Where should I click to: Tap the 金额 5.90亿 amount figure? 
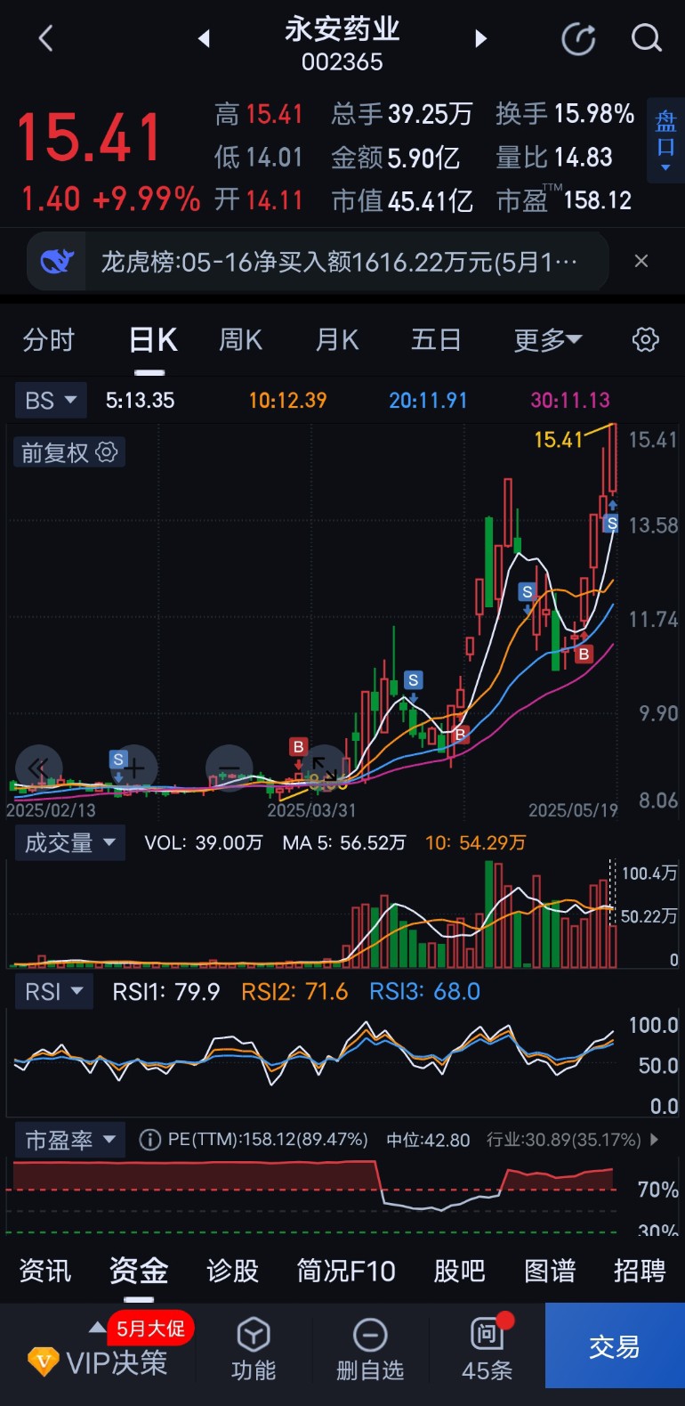[396, 158]
